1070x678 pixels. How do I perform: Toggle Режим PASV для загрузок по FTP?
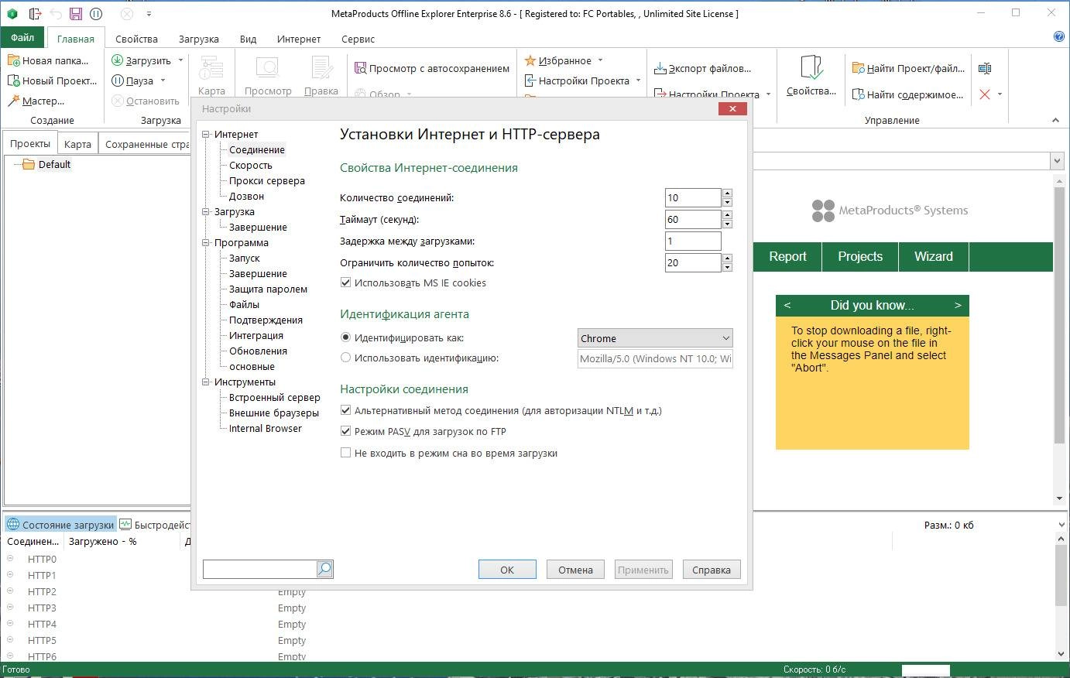pos(345,431)
